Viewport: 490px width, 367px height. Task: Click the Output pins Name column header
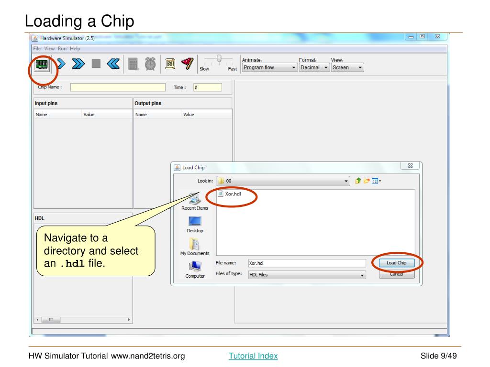click(x=157, y=115)
